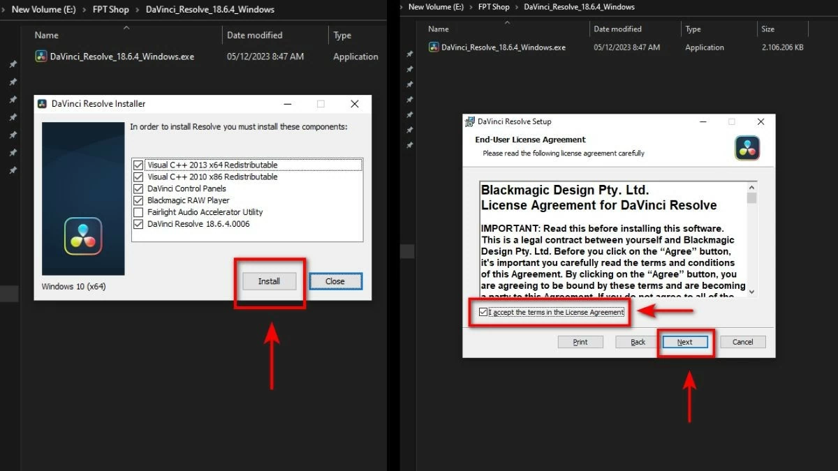The height and width of the screenshot is (471, 838).
Task: Click the DaVinci Resolve Installer title bar icon
Action: click(43, 104)
